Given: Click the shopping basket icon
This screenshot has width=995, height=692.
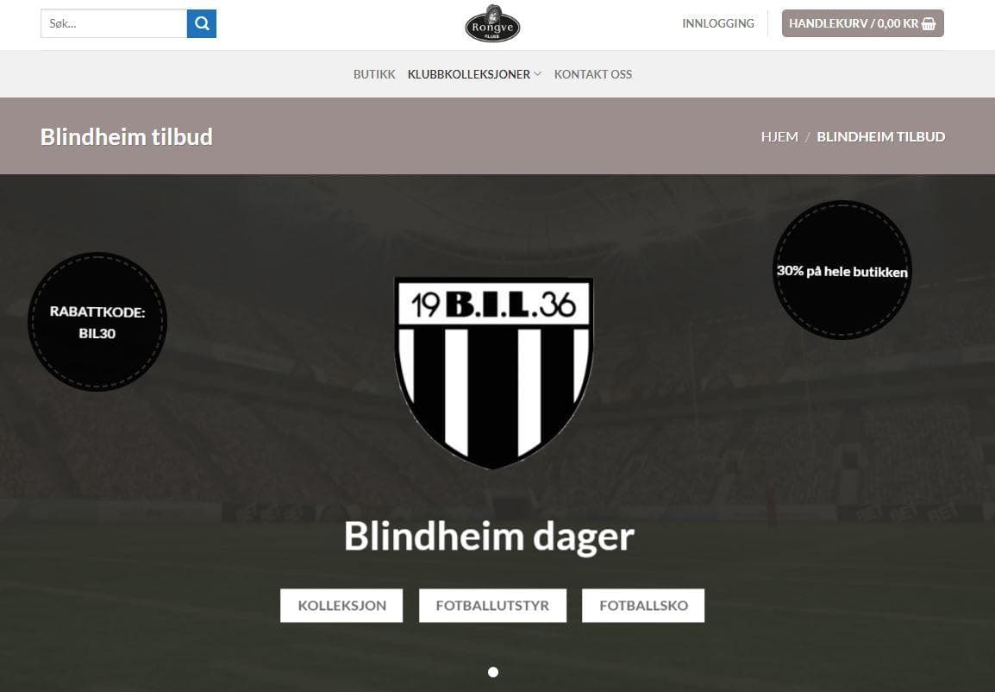Looking at the screenshot, I should [x=929, y=23].
